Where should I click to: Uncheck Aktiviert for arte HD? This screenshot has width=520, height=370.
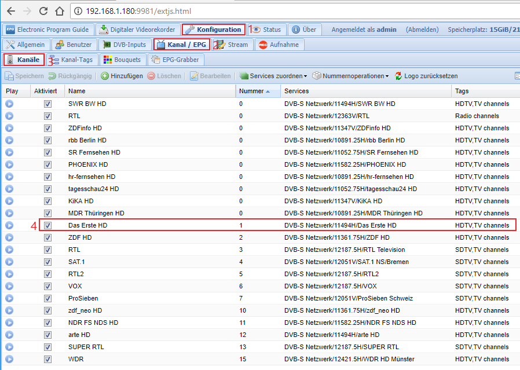pyautogui.click(x=47, y=335)
